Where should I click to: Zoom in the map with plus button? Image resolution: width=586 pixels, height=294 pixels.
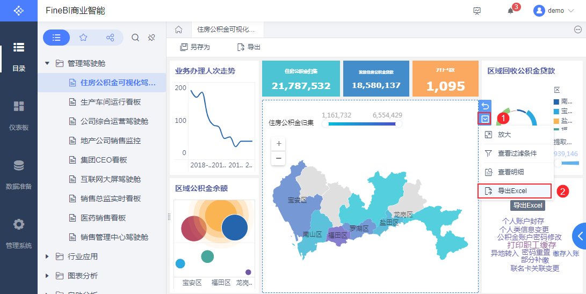(x=278, y=144)
